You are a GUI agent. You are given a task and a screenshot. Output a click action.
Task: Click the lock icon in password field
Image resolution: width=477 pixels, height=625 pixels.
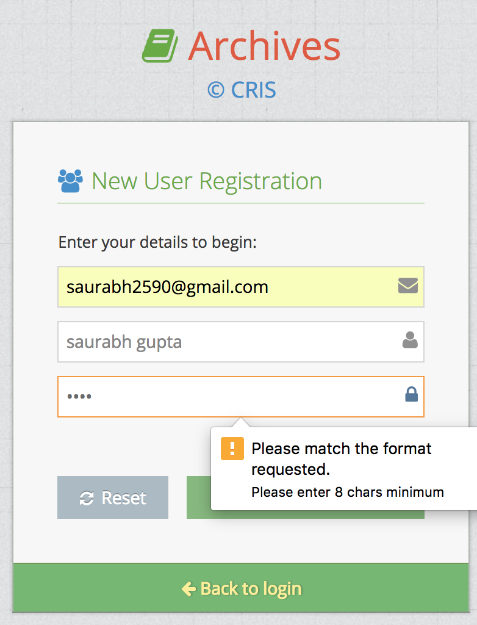(x=412, y=394)
